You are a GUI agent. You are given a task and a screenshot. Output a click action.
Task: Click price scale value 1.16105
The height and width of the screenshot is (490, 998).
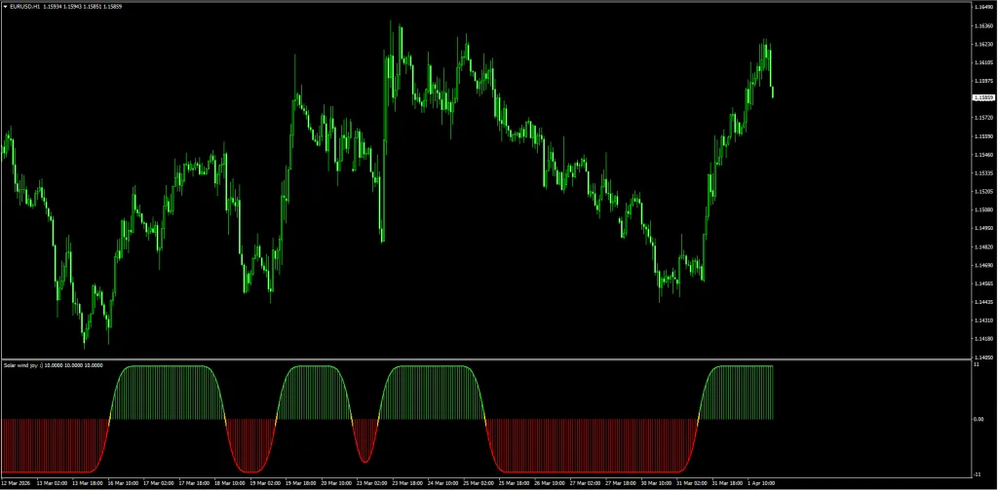[983, 62]
